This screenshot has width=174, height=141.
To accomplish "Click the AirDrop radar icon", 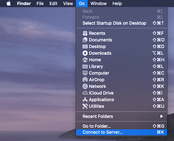I will (x=85, y=80).
